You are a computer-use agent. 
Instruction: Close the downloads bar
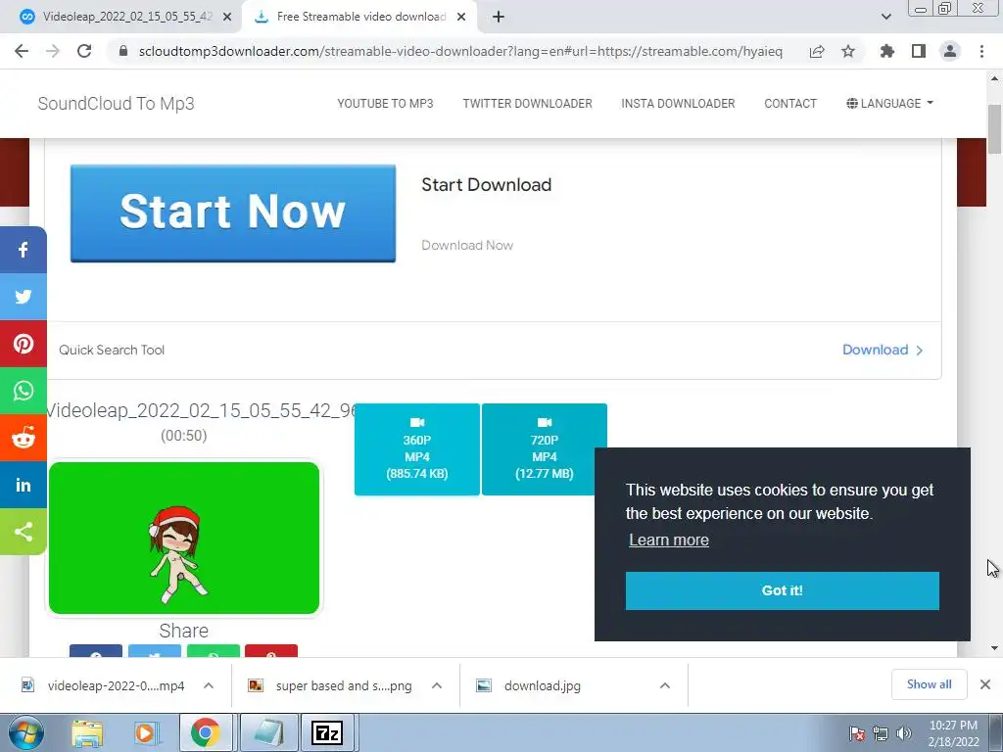(985, 684)
